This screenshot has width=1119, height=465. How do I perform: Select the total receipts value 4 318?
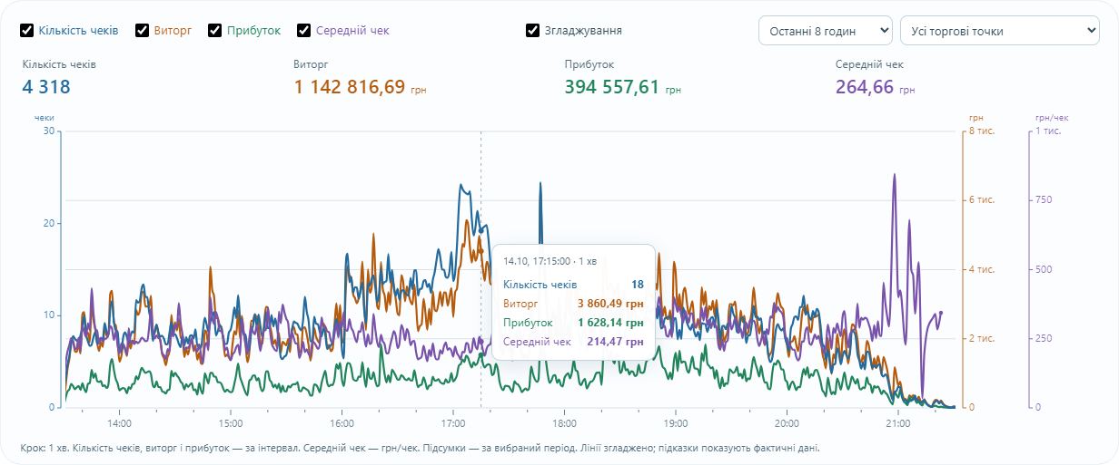click(x=46, y=88)
